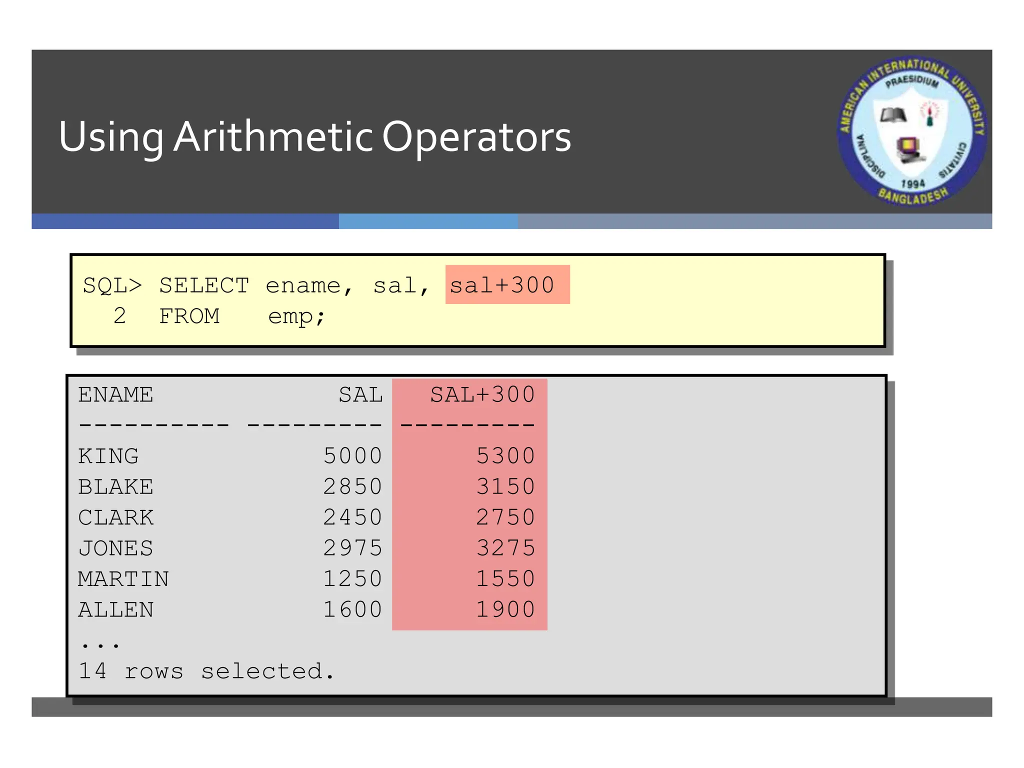Click the 'ENAME' column header

coord(115,394)
